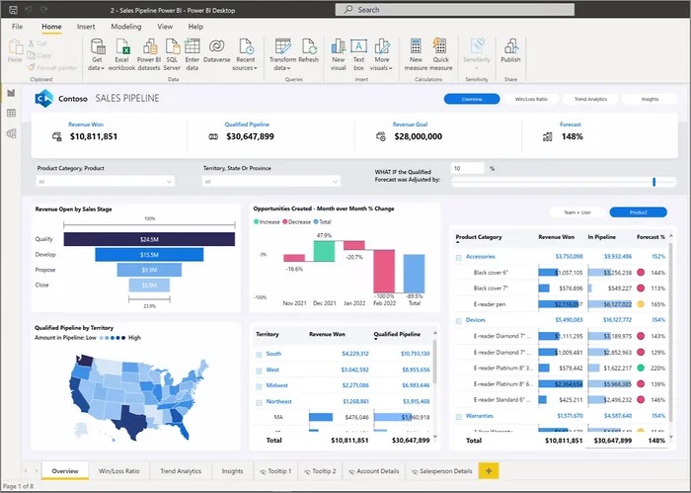Create a Quick measure
Viewport: 691px width, 493px height.
click(440, 54)
